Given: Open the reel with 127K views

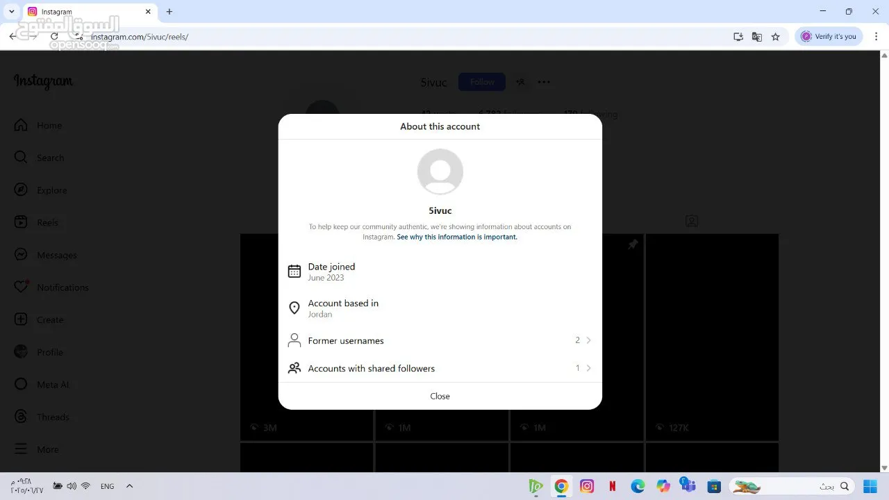Looking at the screenshot, I should coord(712,337).
